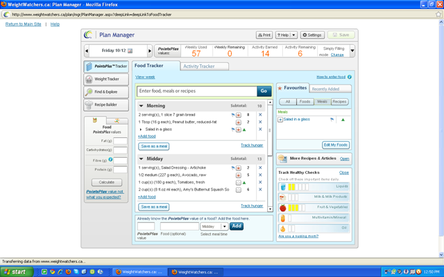Select the activity calculator tab with runner icon
This screenshot has width=444, height=277.
coord(117,120)
